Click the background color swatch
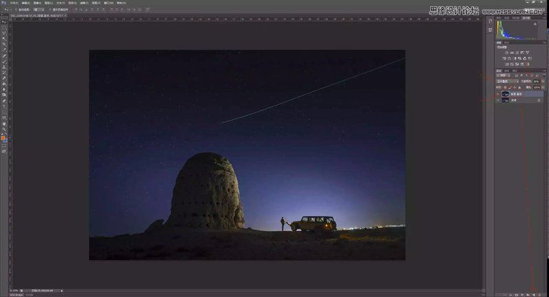549x297 pixels. [x=5, y=141]
